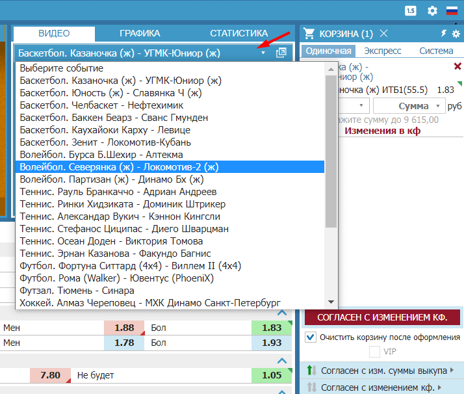Click event list scrollbar down arrow
This screenshot has width=464, height=394.
pyautogui.click(x=331, y=302)
